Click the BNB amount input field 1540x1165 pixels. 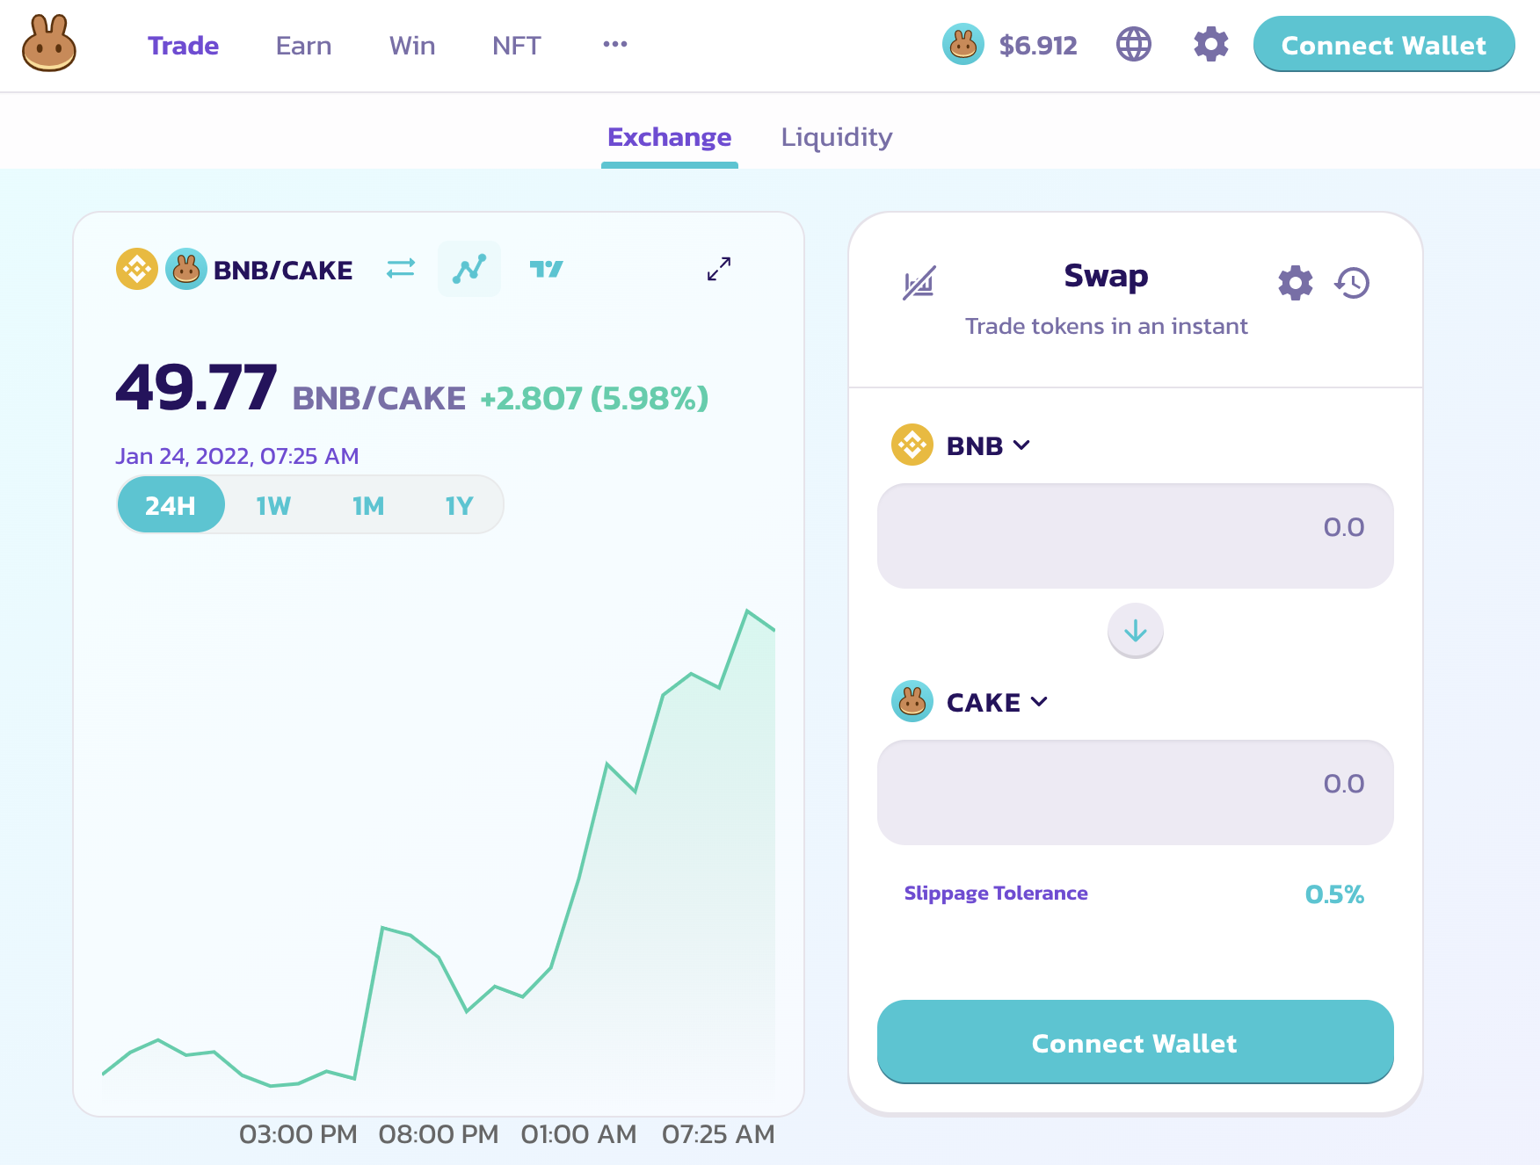point(1136,536)
